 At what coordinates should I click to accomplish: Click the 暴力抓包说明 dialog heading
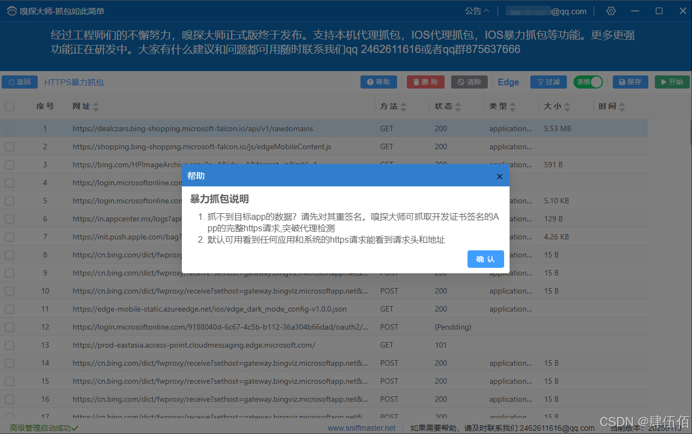pos(219,199)
